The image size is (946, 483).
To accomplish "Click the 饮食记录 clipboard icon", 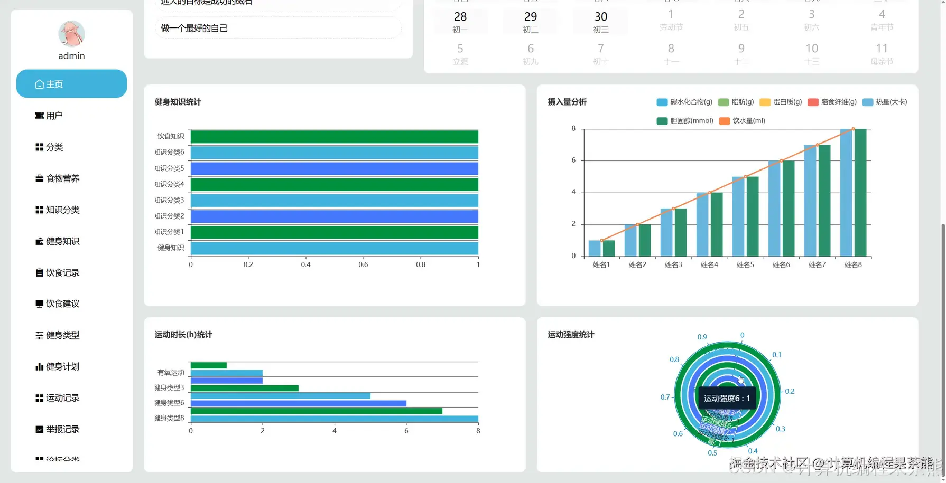I will [x=39, y=272].
